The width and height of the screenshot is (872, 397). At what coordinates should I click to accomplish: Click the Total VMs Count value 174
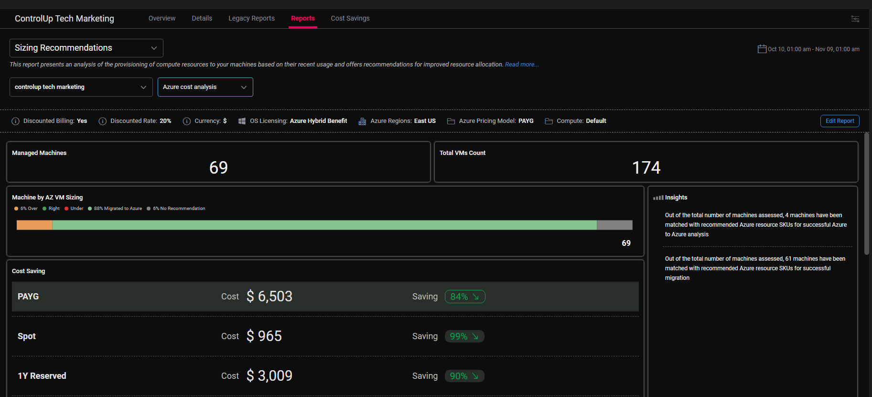pos(646,167)
